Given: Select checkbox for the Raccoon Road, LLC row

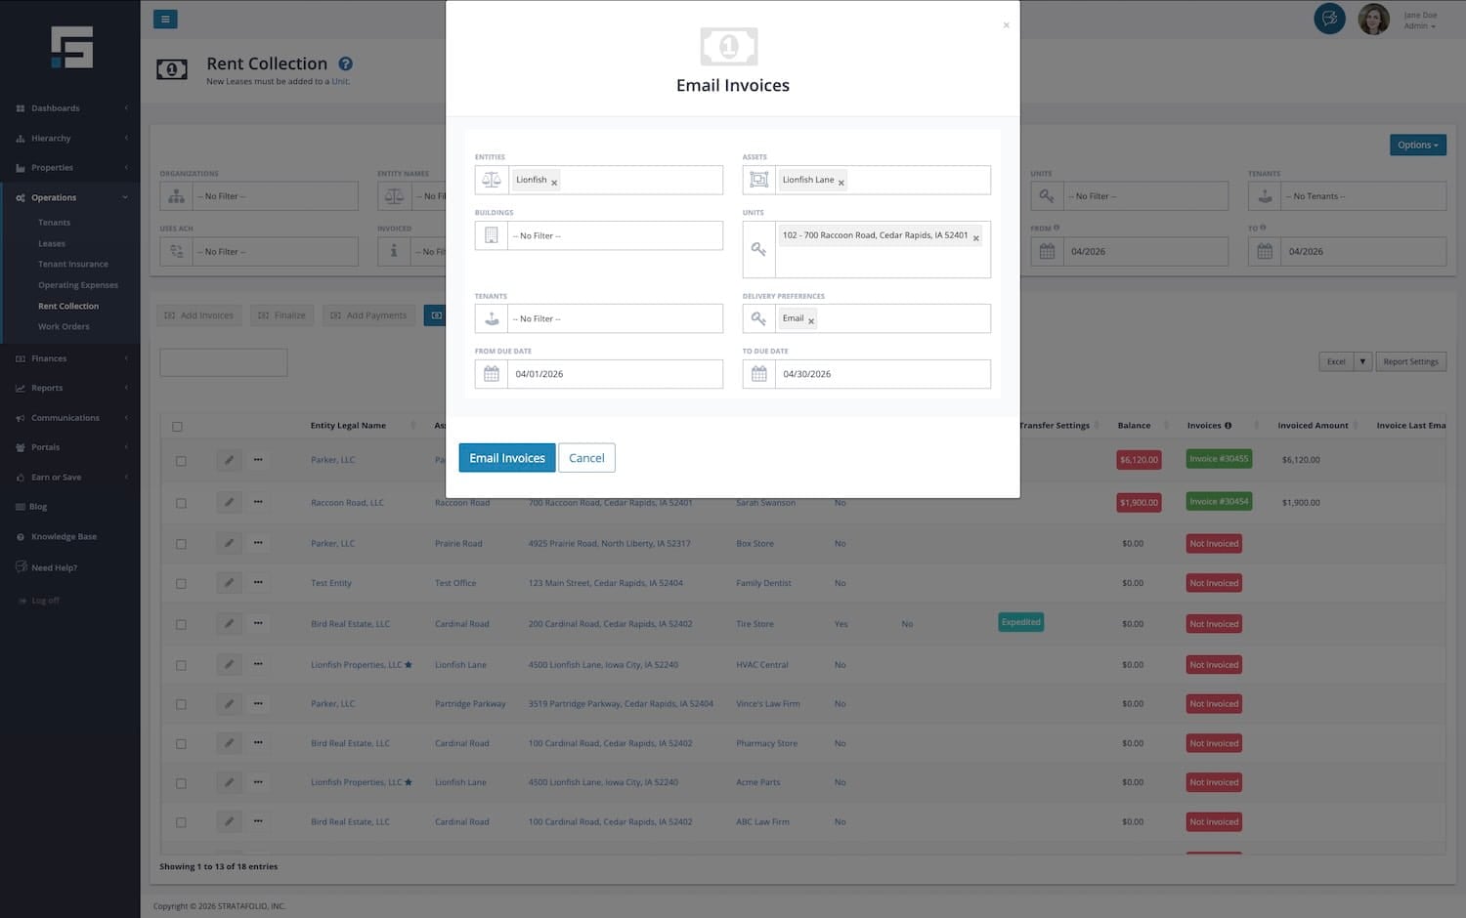Looking at the screenshot, I should [x=181, y=503].
